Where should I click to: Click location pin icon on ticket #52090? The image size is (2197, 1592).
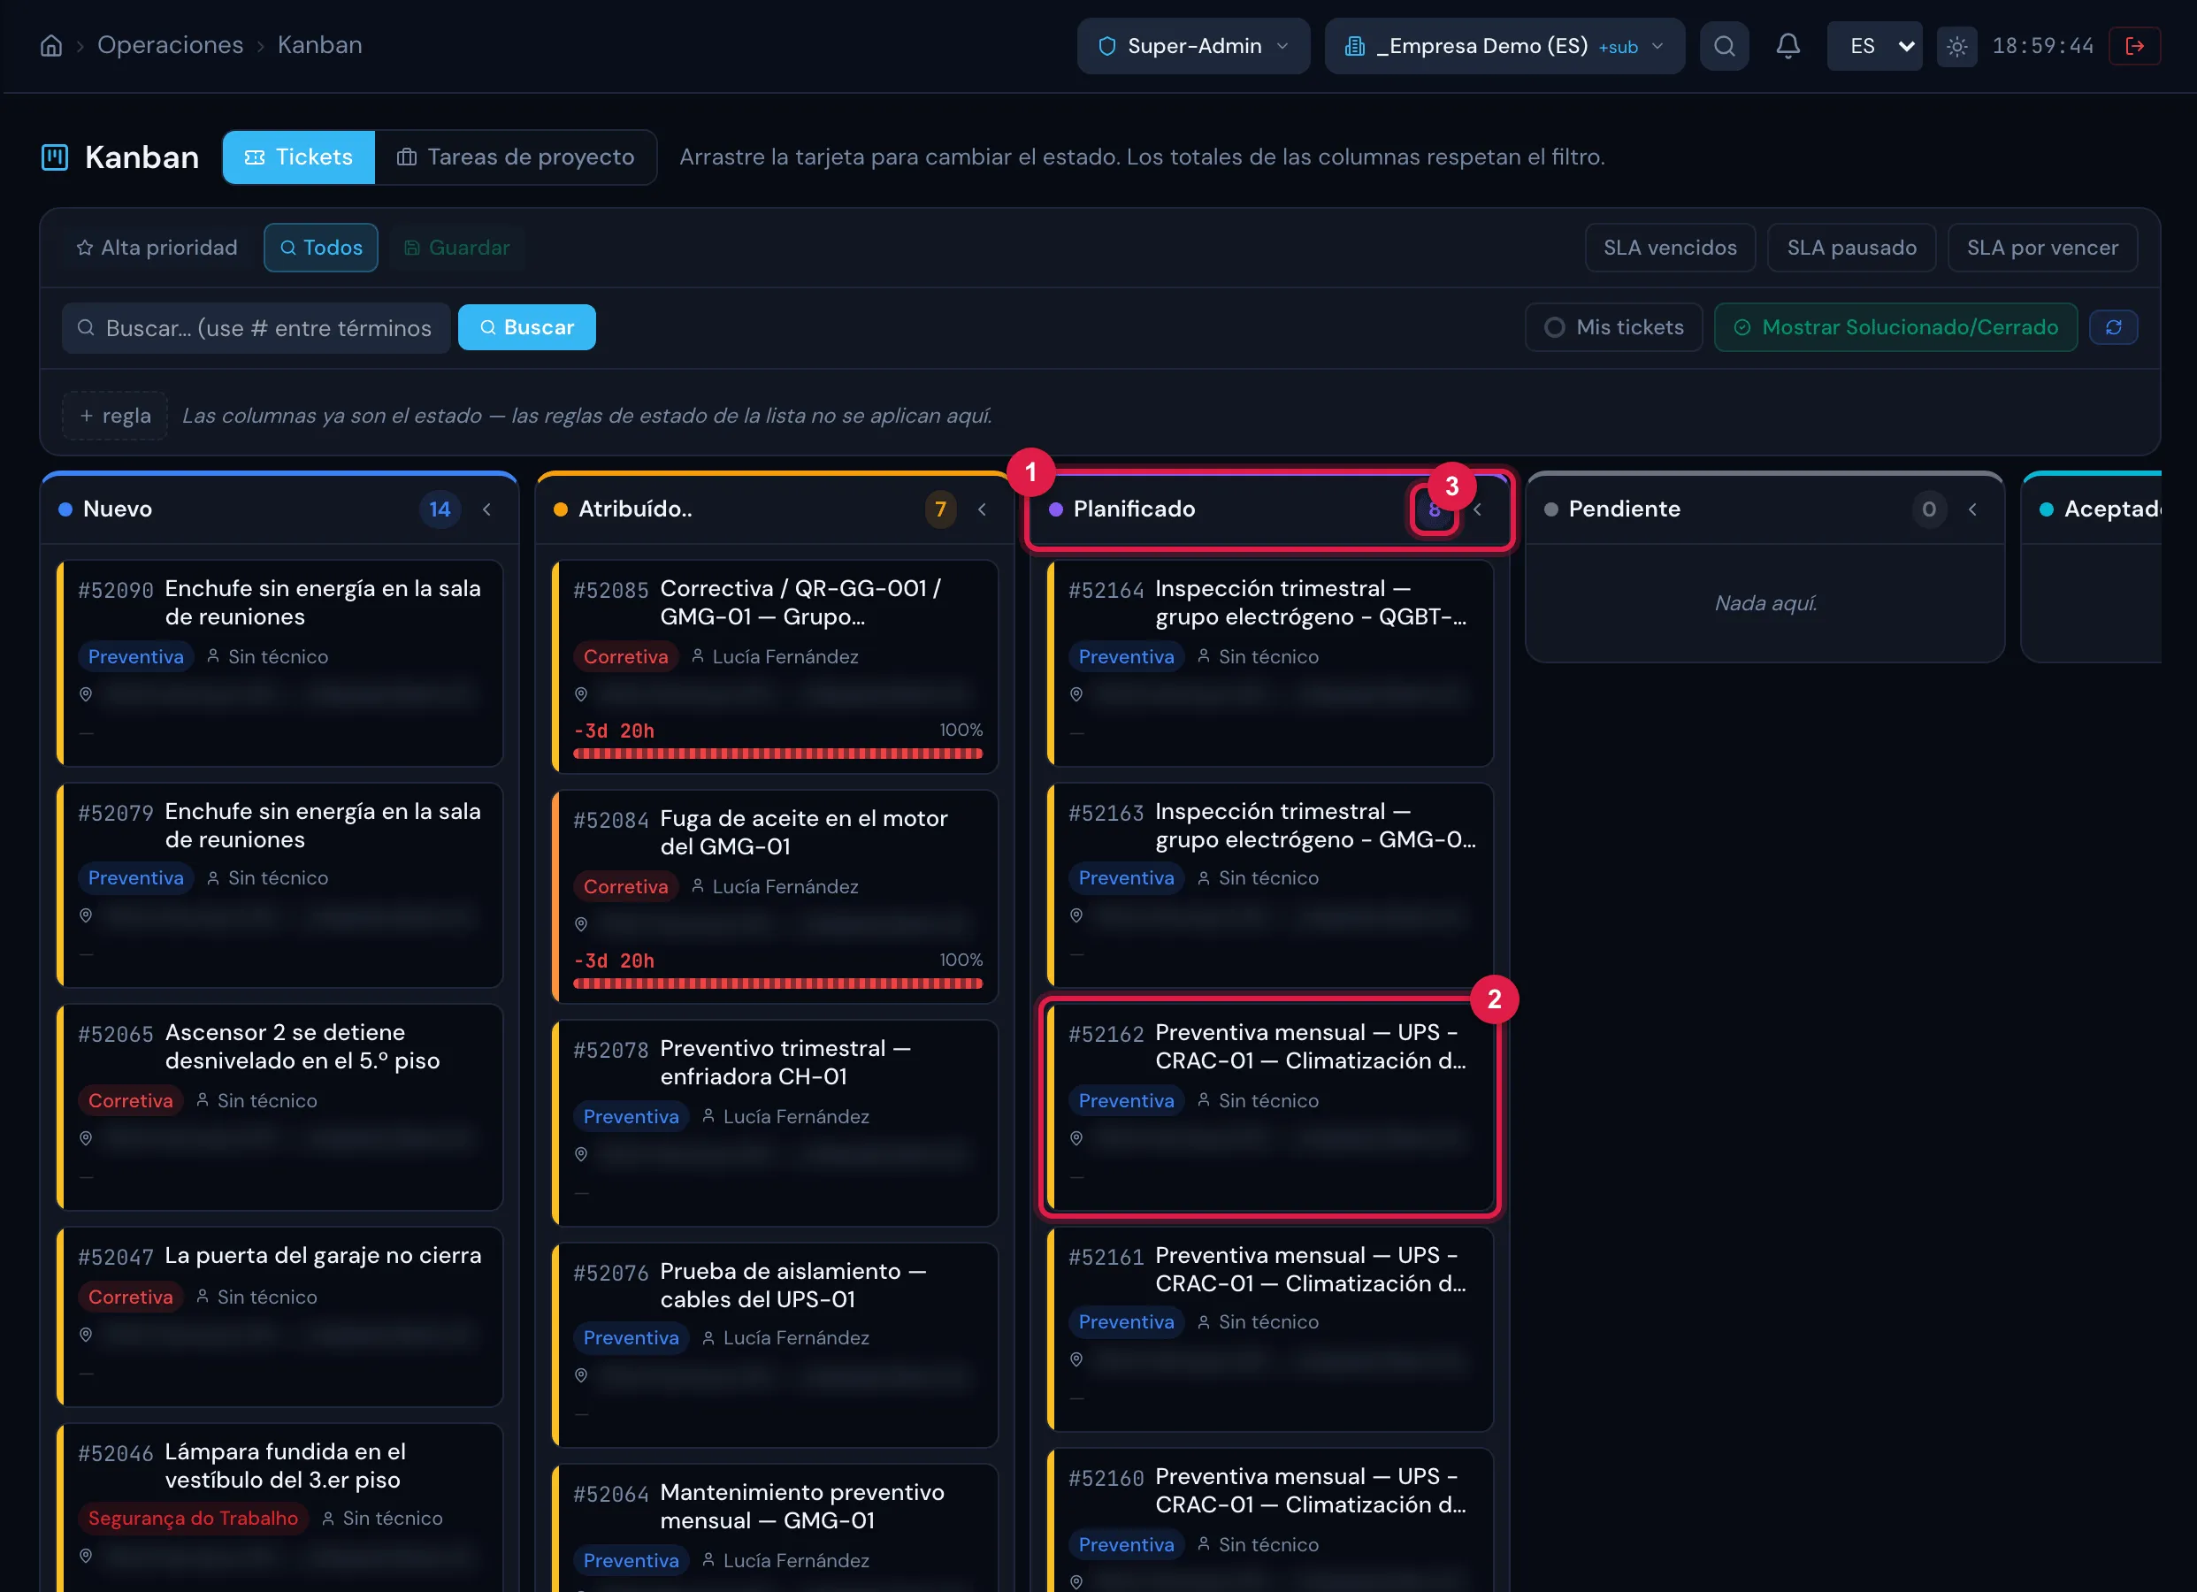(x=86, y=693)
